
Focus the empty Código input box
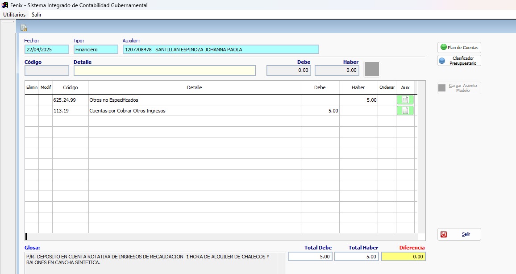click(47, 71)
